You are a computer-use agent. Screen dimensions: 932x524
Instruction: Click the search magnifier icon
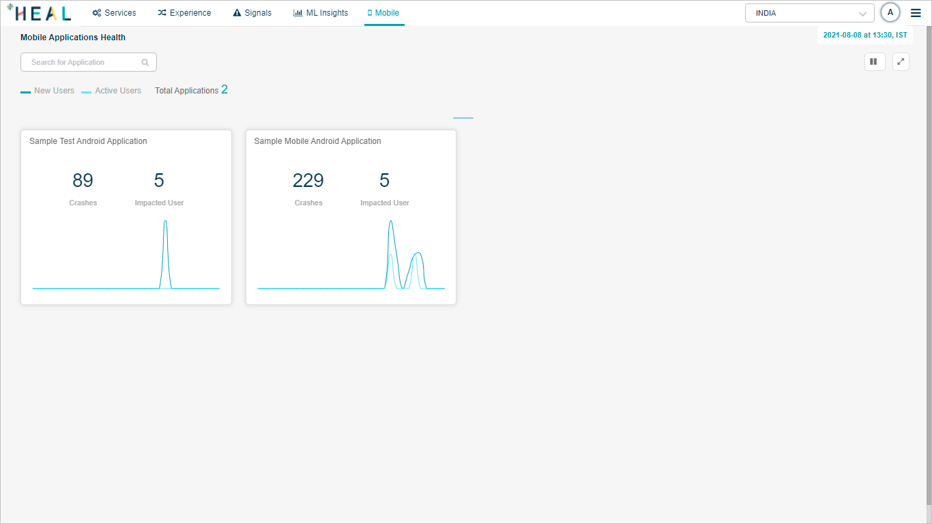coord(145,62)
